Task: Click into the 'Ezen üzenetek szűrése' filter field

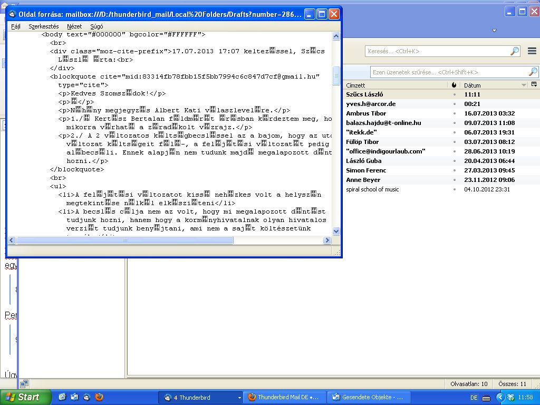Action: coord(448,72)
